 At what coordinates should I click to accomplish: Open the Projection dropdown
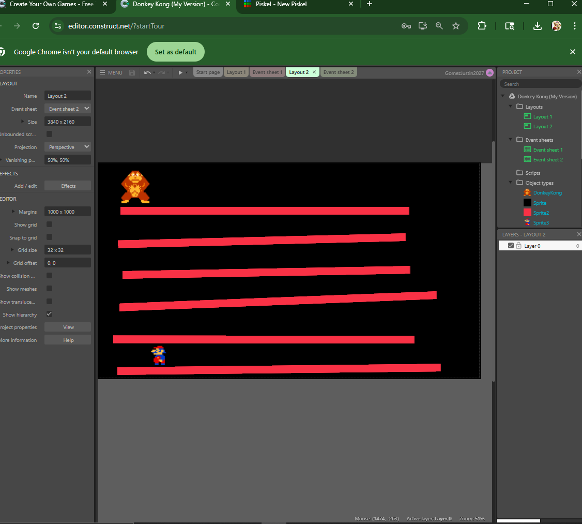tap(68, 147)
